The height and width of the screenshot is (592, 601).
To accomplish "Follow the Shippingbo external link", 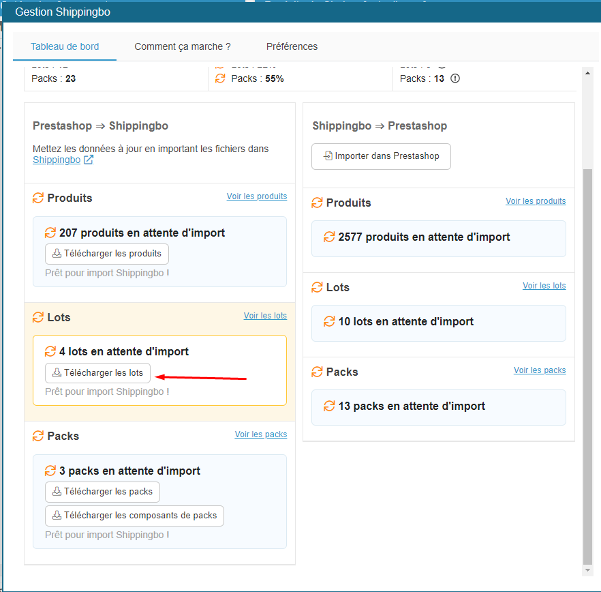I will pos(57,160).
